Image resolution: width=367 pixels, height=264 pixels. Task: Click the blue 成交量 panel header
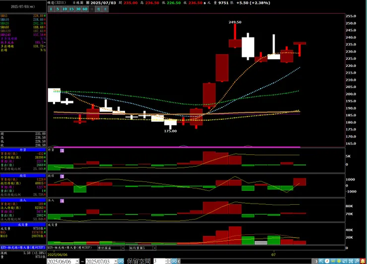pyautogui.click(x=23, y=224)
